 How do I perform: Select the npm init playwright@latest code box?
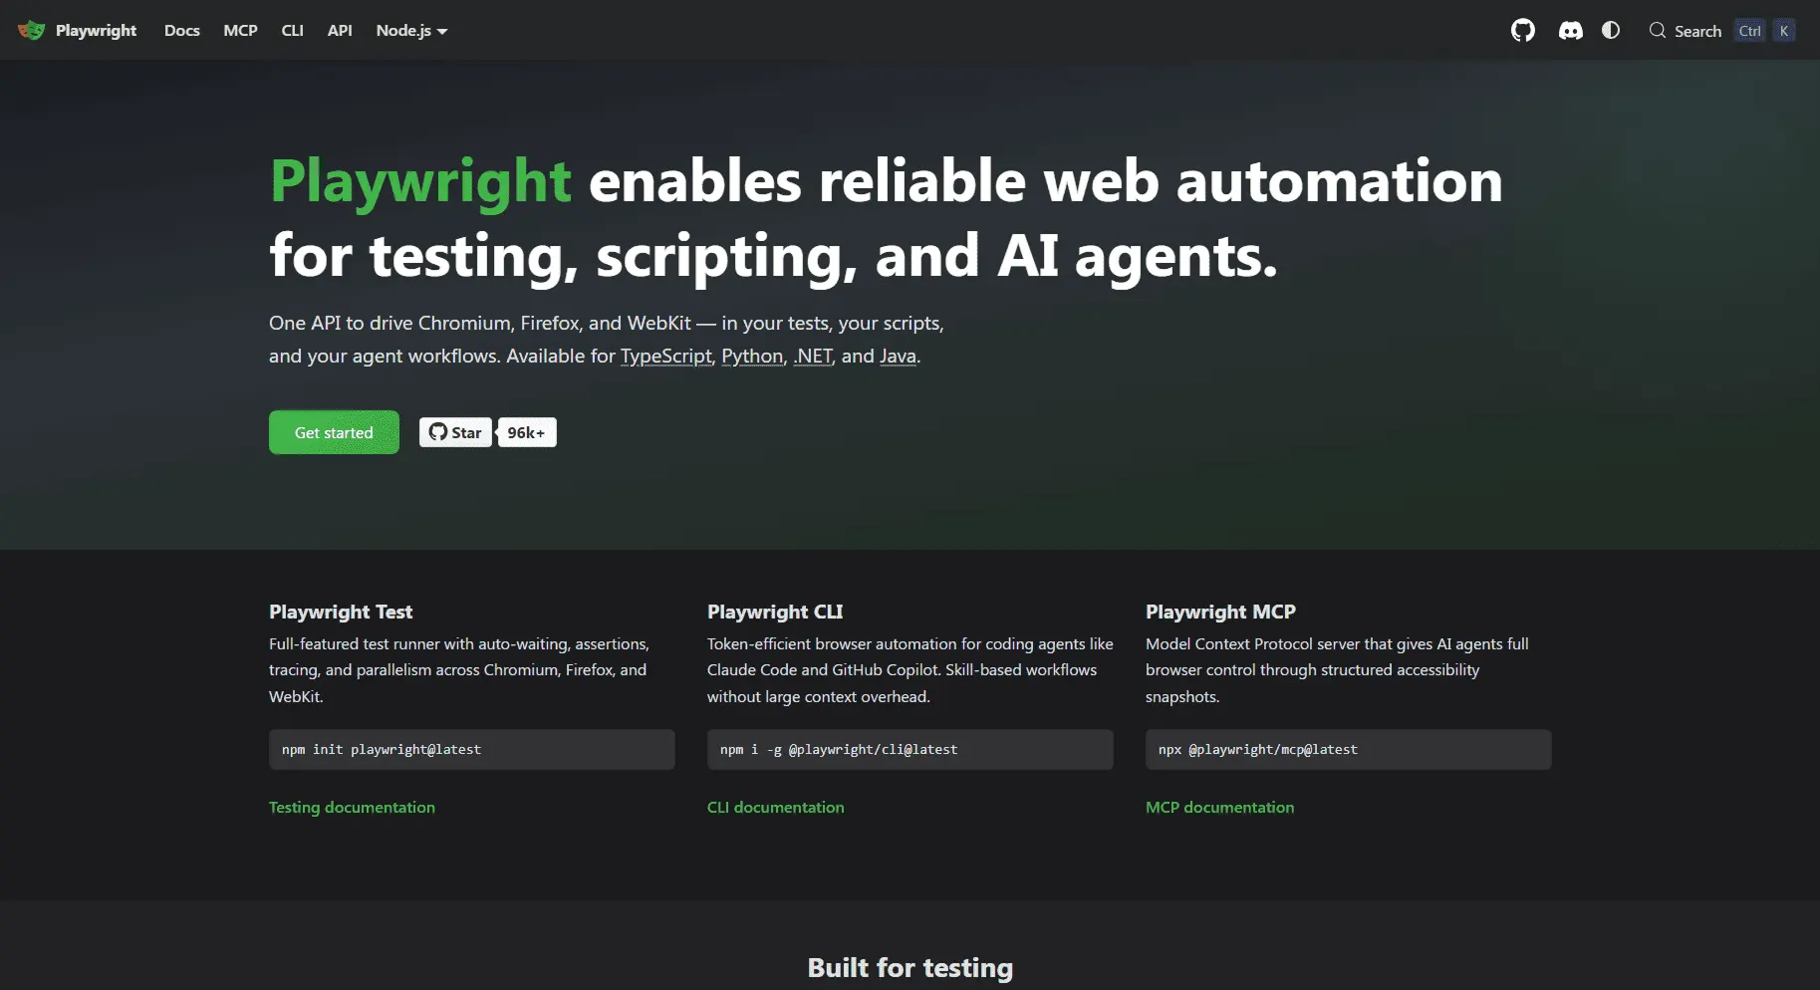(x=471, y=749)
